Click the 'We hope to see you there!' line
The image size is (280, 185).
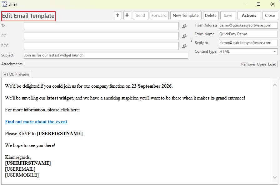(30, 145)
